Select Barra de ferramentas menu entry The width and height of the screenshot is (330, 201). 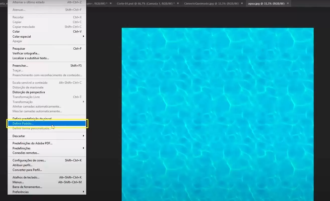27,187
